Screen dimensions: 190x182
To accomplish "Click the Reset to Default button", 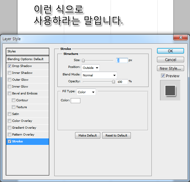I will 116,135.
